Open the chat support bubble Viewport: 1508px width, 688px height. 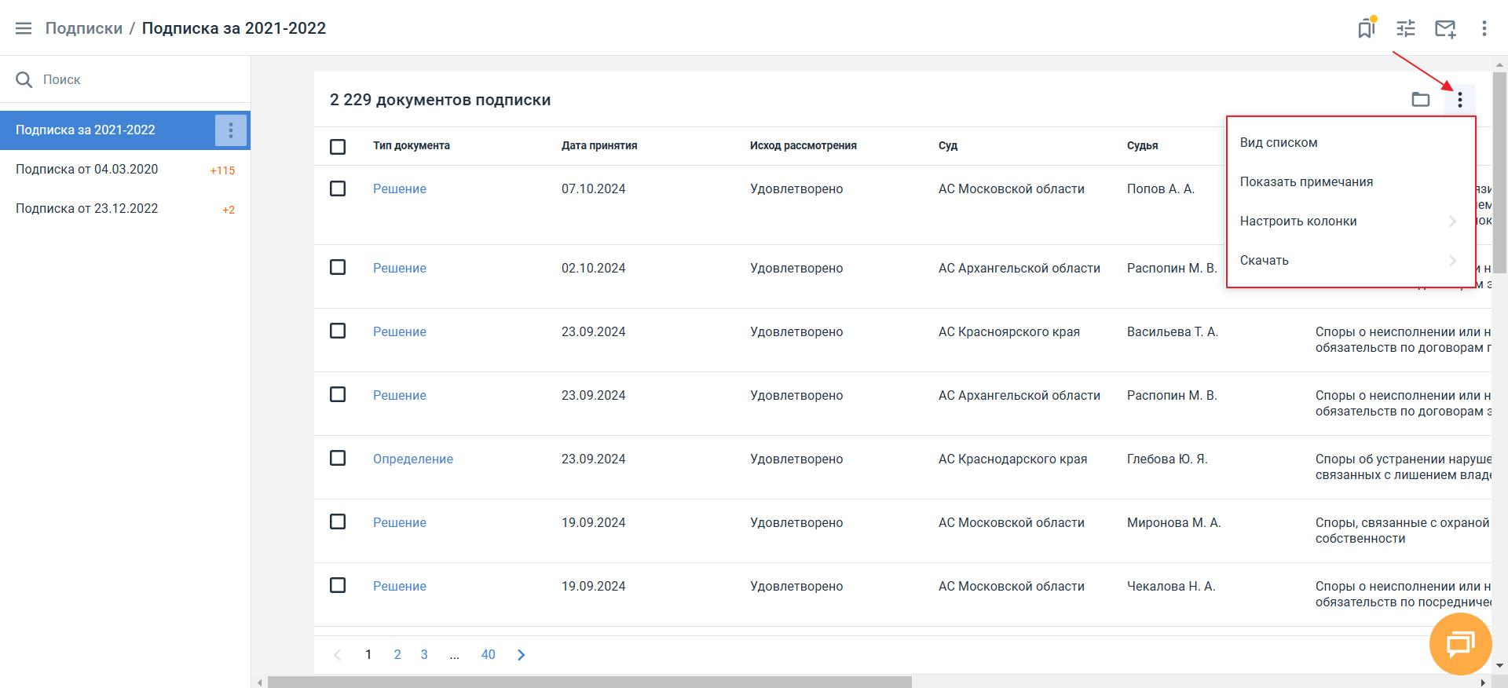(1461, 644)
